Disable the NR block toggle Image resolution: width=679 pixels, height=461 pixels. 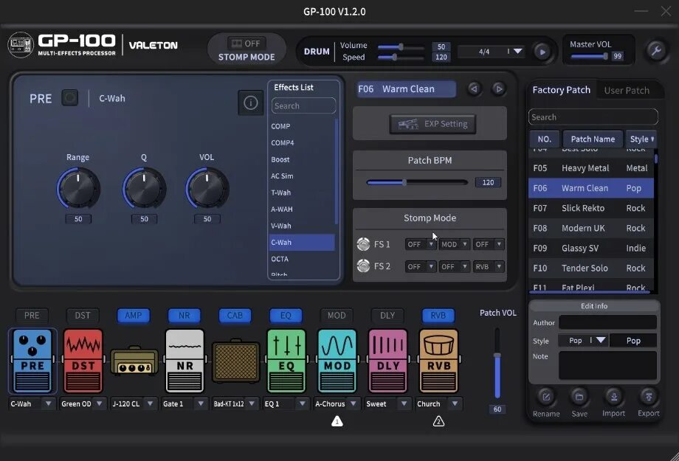click(184, 315)
